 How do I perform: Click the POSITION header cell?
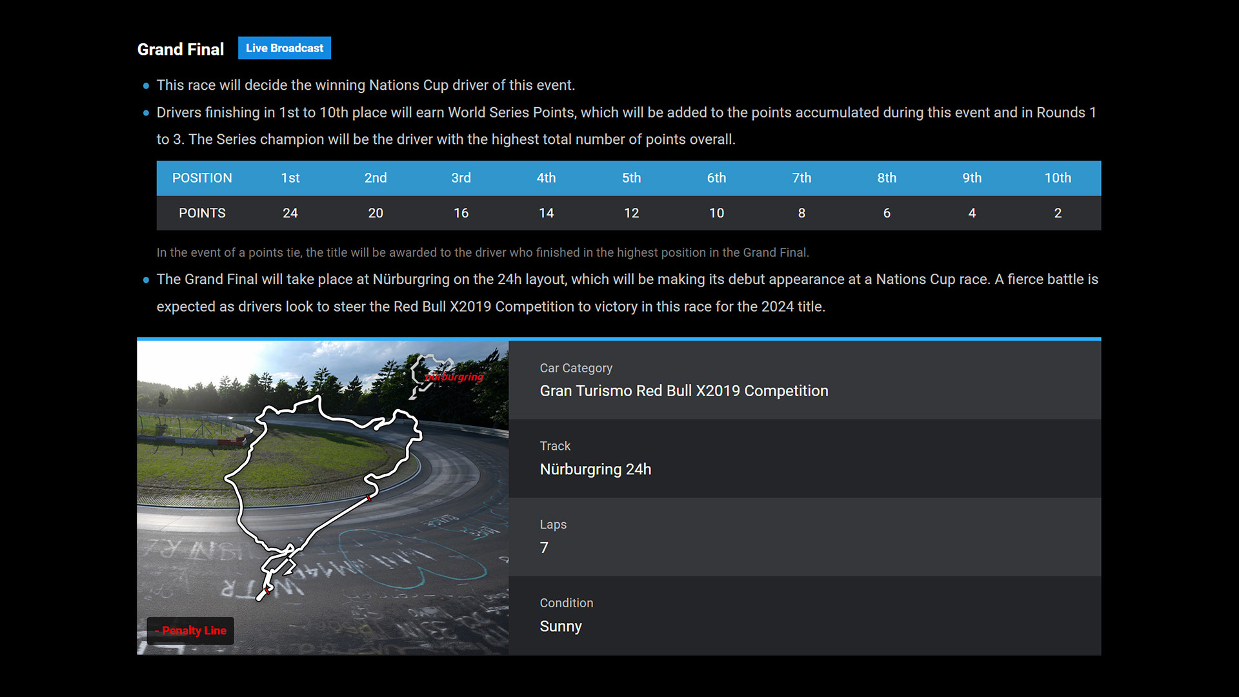tap(201, 178)
